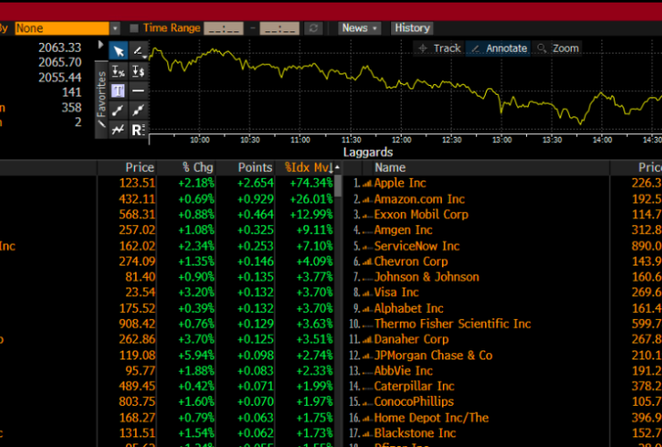Click chart icon beside Alphabet Inc
This screenshot has height=447, width=662.
(x=367, y=308)
